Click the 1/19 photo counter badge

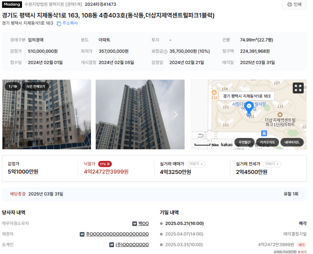pos(13,86)
